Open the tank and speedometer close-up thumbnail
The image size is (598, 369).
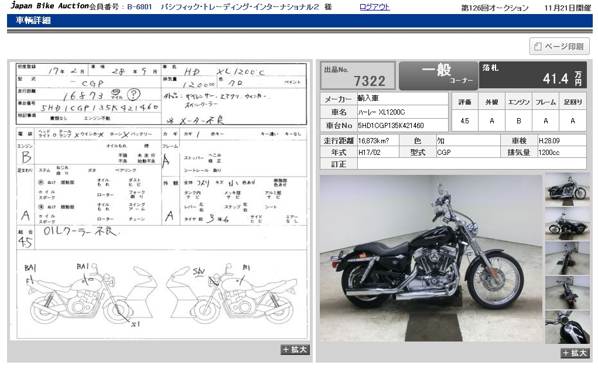[567, 327]
